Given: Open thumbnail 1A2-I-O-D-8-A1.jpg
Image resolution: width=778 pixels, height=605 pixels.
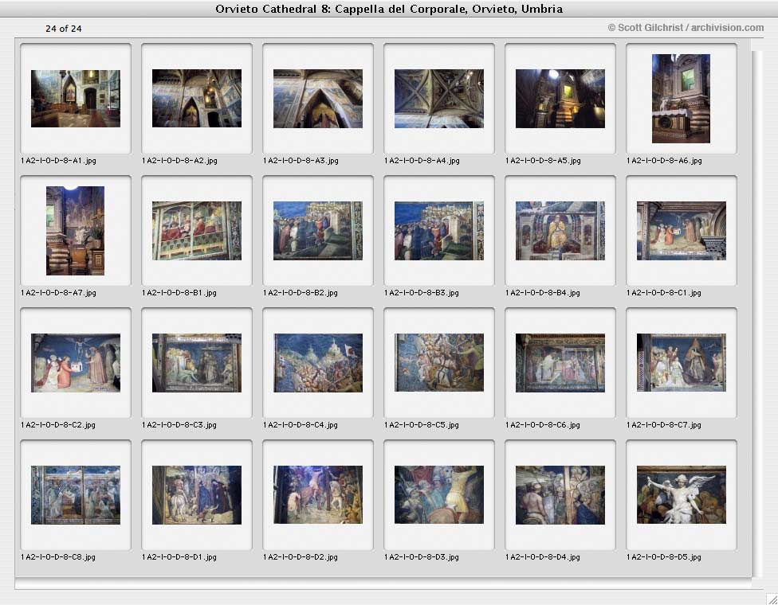Looking at the screenshot, I should coord(76,99).
